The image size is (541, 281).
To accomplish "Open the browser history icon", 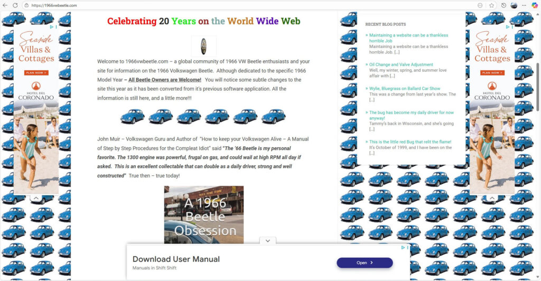I will coord(503,5).
